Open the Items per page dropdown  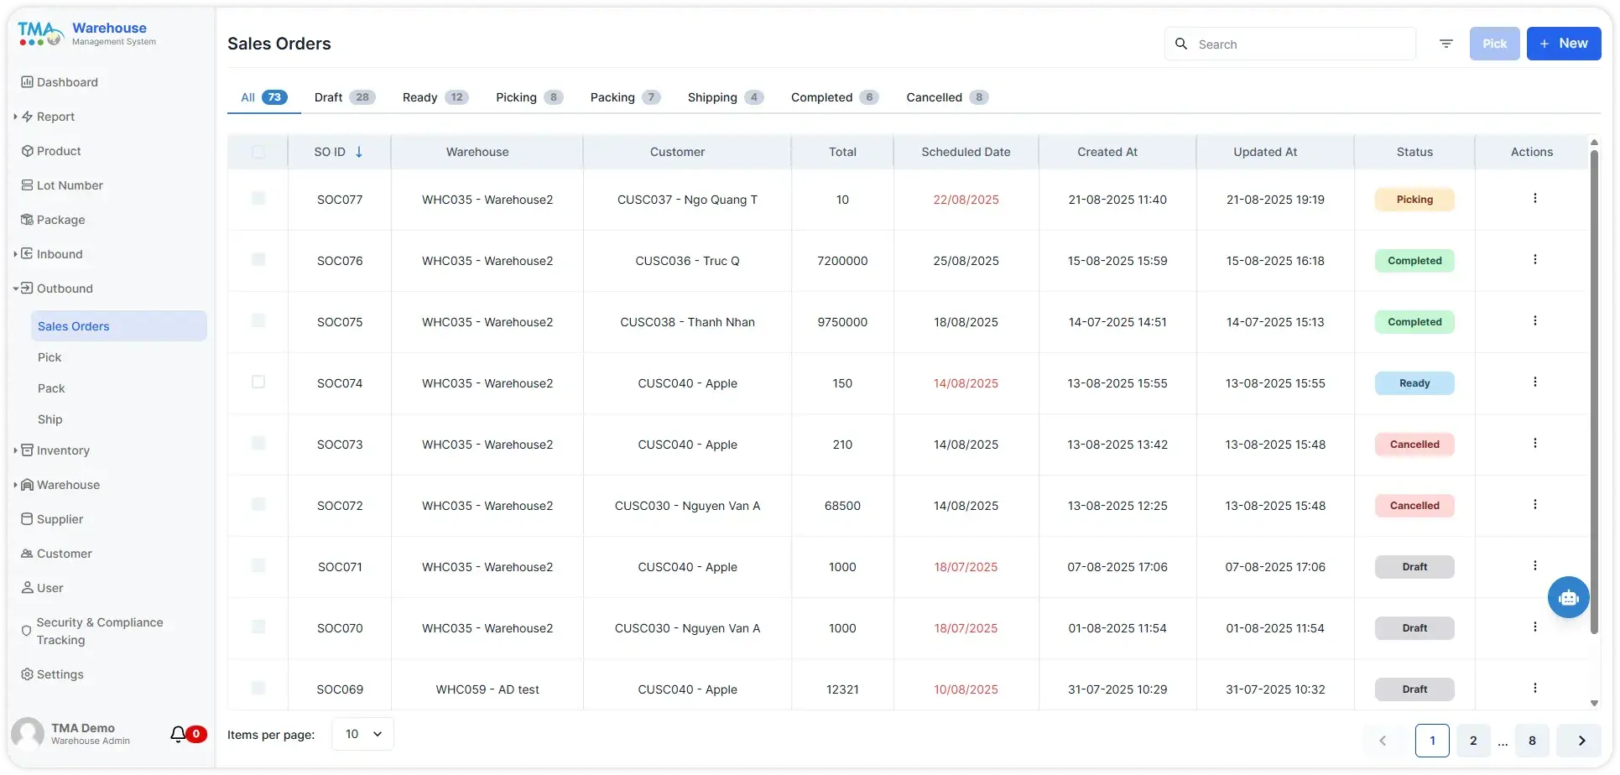pyautogui.click(x=362, y=734)
